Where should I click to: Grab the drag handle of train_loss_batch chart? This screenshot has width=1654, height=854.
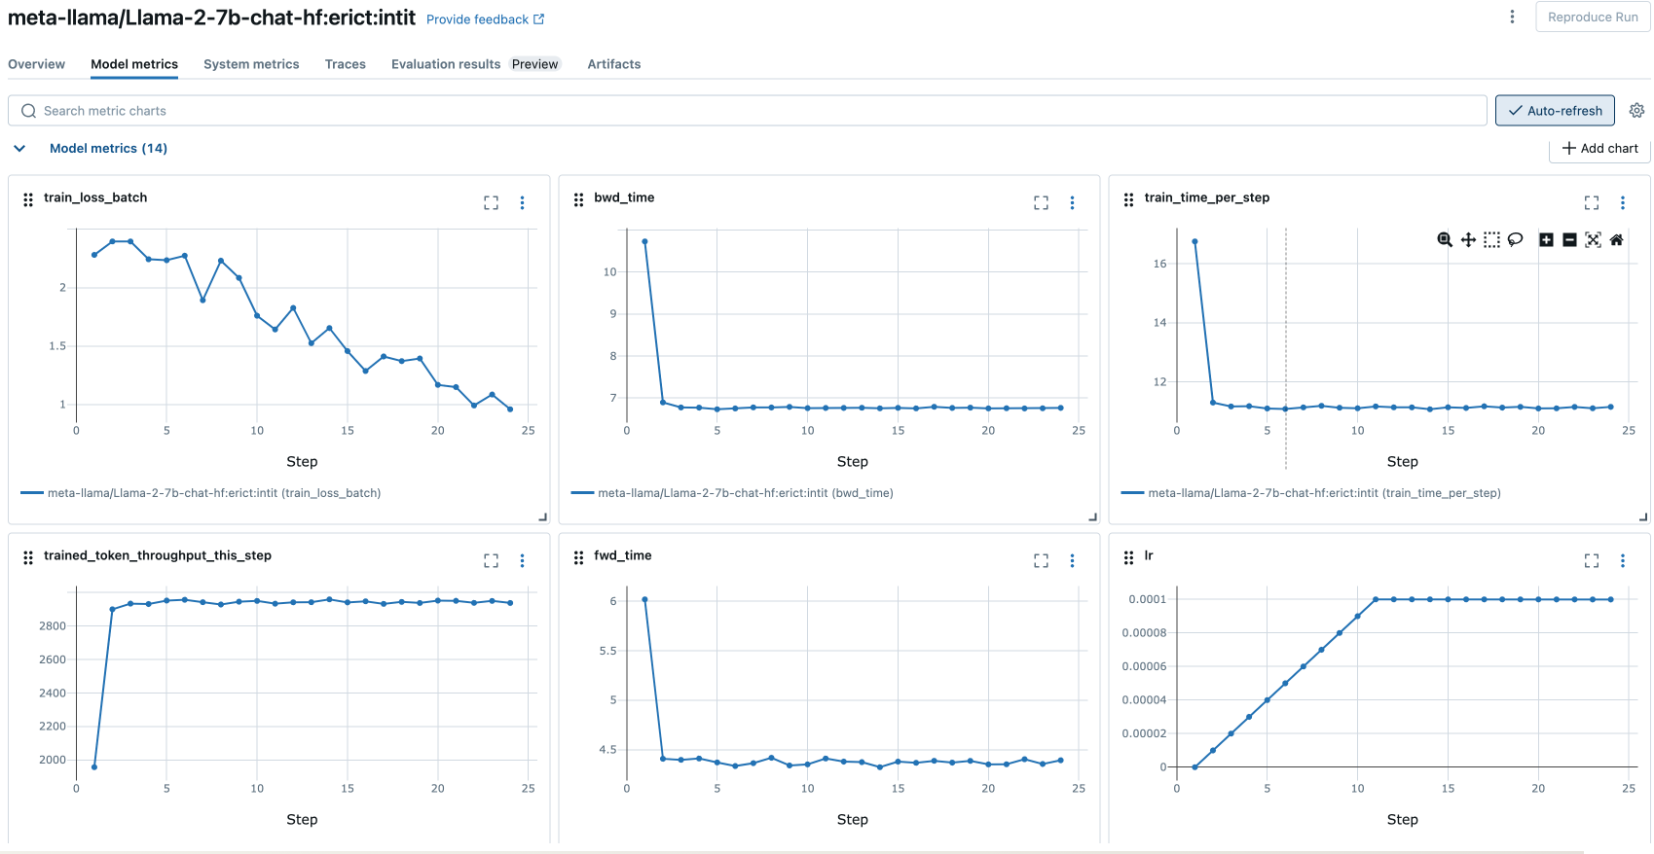28,199
